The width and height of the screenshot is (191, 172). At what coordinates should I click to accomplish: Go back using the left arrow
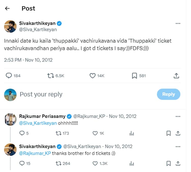click(7, 8)
